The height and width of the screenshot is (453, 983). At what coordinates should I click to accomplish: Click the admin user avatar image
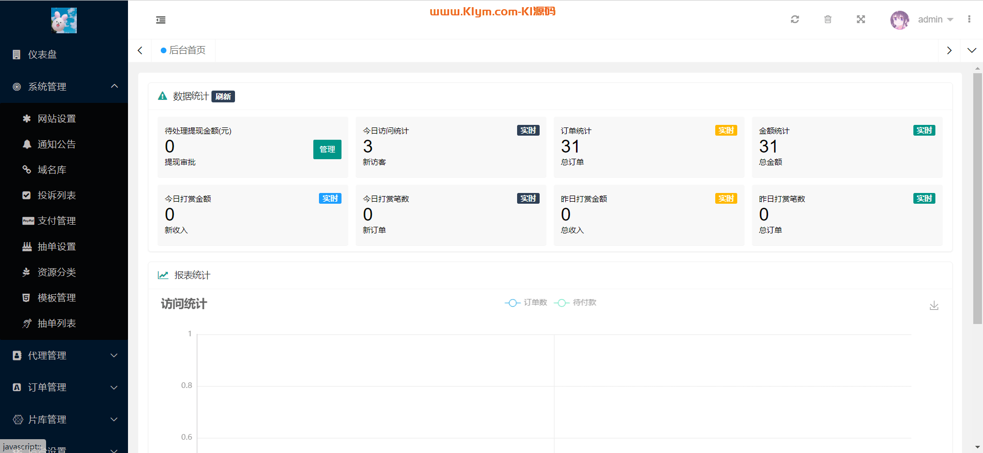tap(900, 20)
